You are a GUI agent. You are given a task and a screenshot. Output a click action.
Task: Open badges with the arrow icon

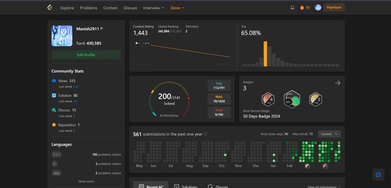coord(338,83)
